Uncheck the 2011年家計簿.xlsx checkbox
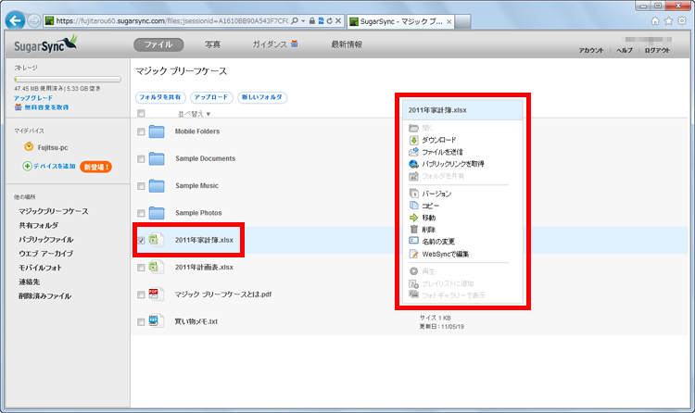 (x=141, y=240)
